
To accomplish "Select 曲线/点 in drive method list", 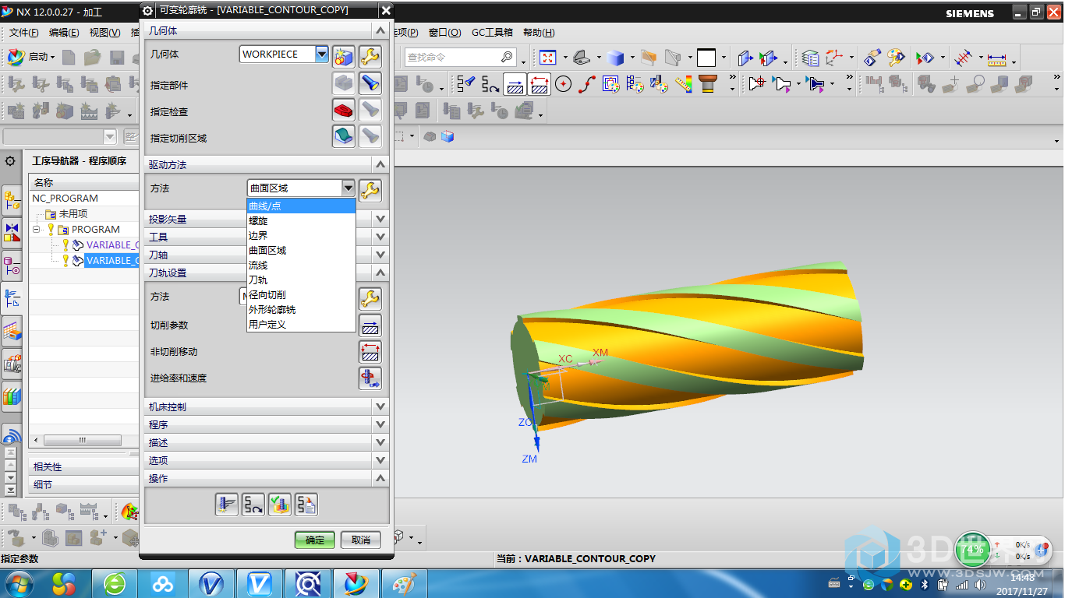I will pos(301,206).
